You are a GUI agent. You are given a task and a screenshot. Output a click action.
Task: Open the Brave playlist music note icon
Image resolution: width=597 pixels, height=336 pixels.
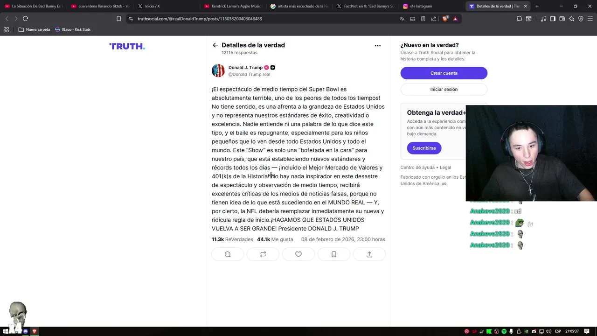coord(543,19)
